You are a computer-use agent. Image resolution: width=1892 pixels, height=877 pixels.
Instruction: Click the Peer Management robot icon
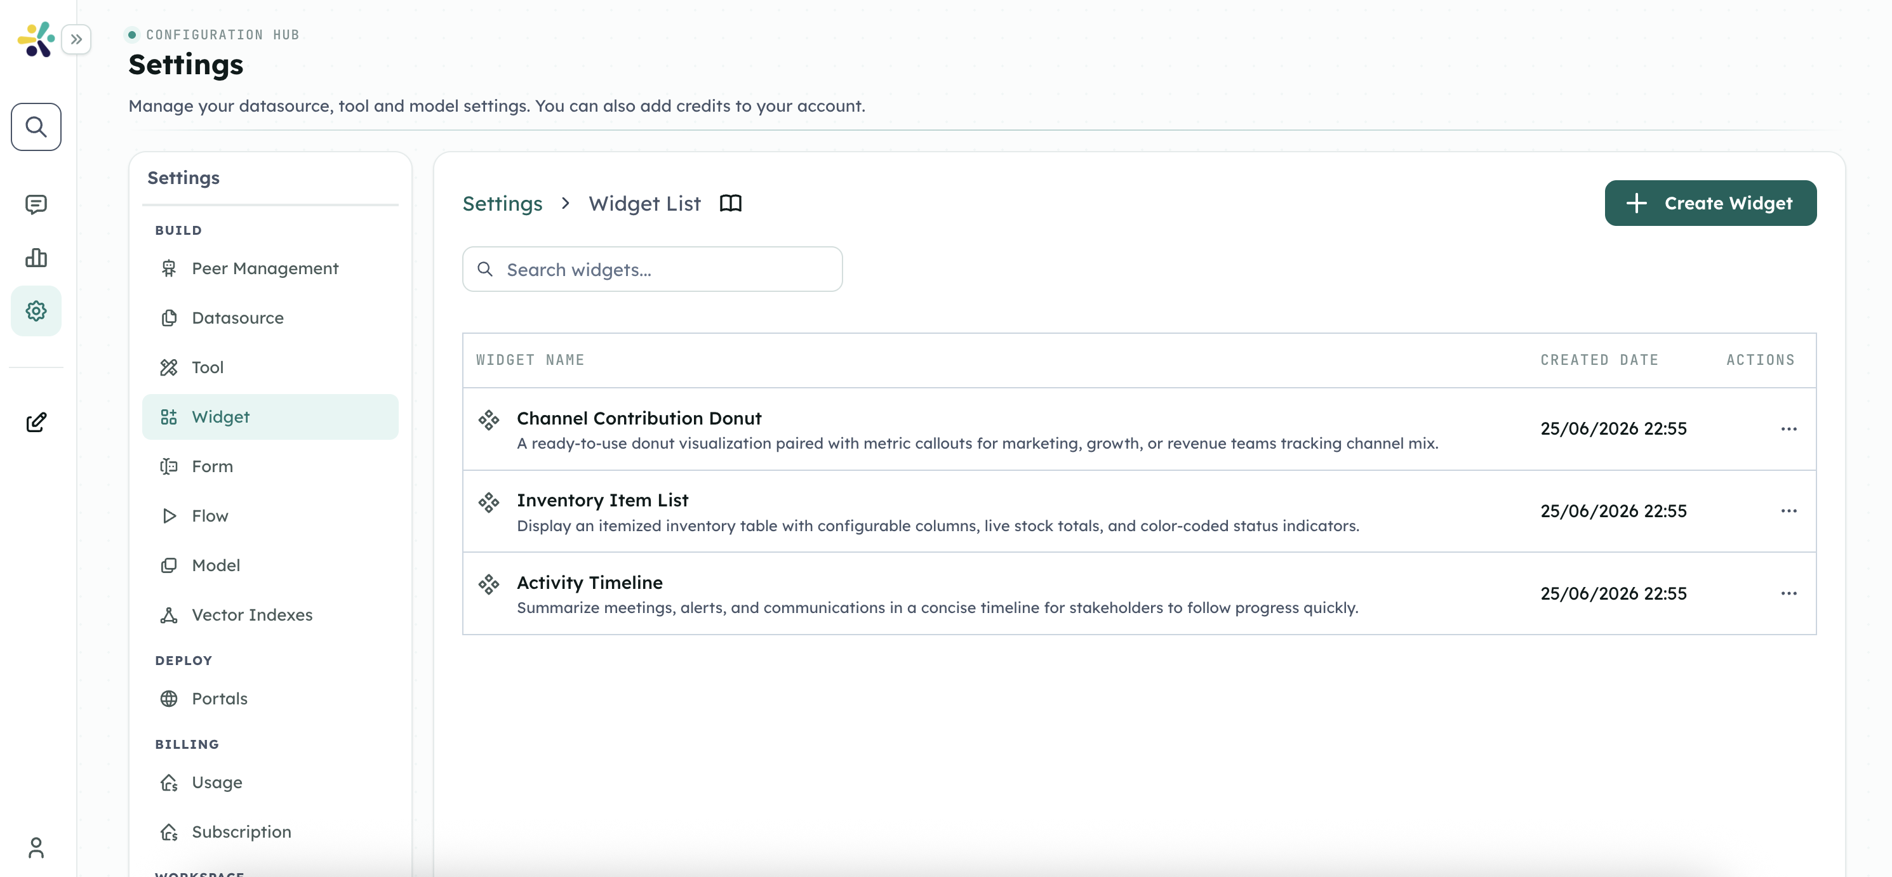[x=169, y=268]
